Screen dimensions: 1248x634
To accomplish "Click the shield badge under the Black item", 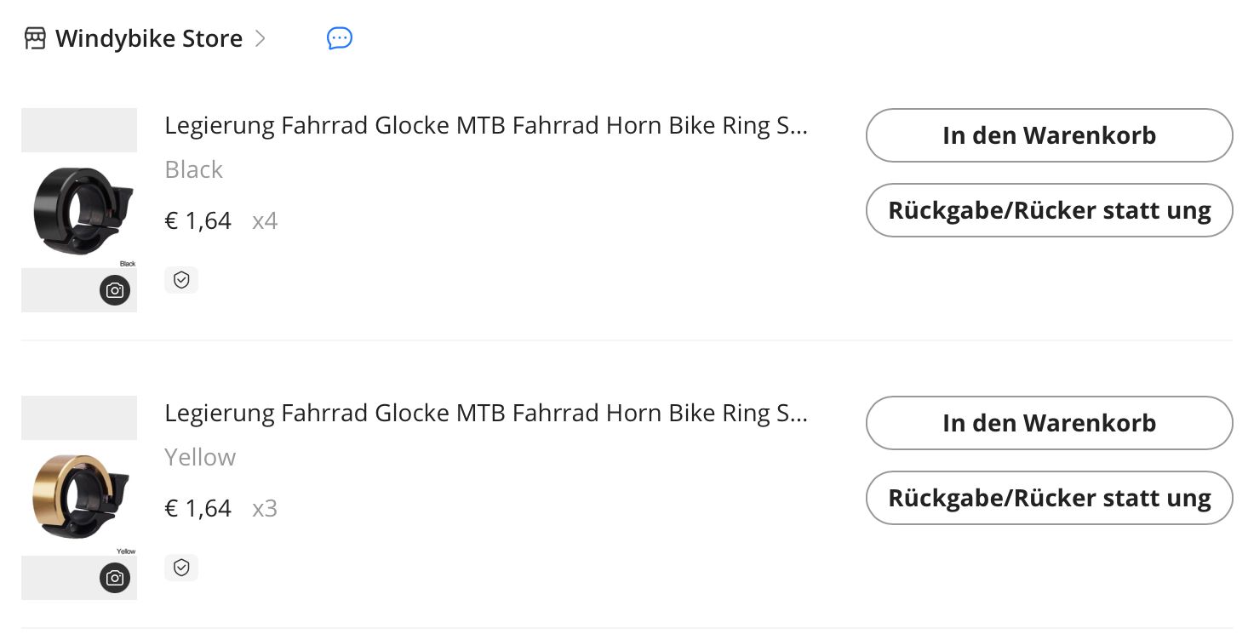I will click(x=181, y=280).
